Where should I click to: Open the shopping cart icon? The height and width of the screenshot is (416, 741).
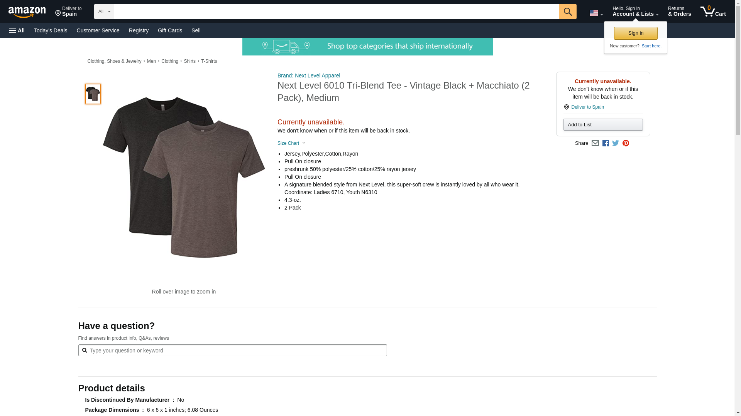pos(713,11)
